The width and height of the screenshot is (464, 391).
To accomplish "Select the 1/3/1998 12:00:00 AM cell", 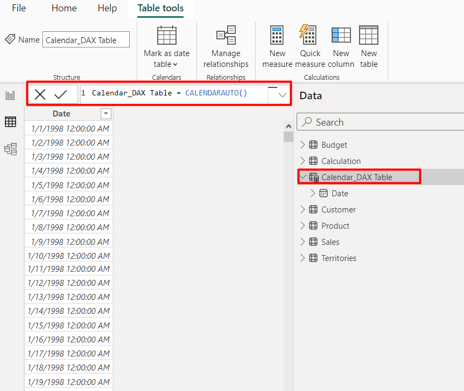I will coord(69,156).
